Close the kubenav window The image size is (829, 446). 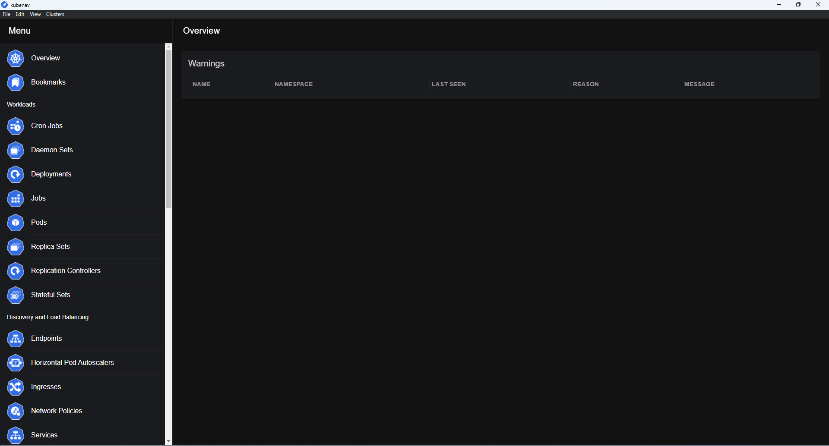pyautogui.click(x=818, y=5)
